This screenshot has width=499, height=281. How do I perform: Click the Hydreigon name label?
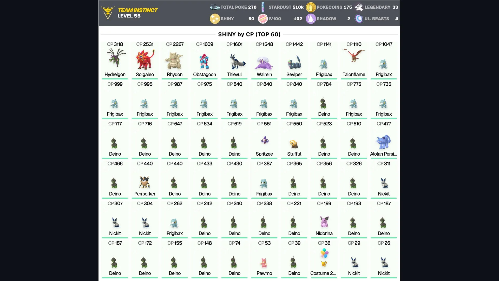[x=115, y=74]
